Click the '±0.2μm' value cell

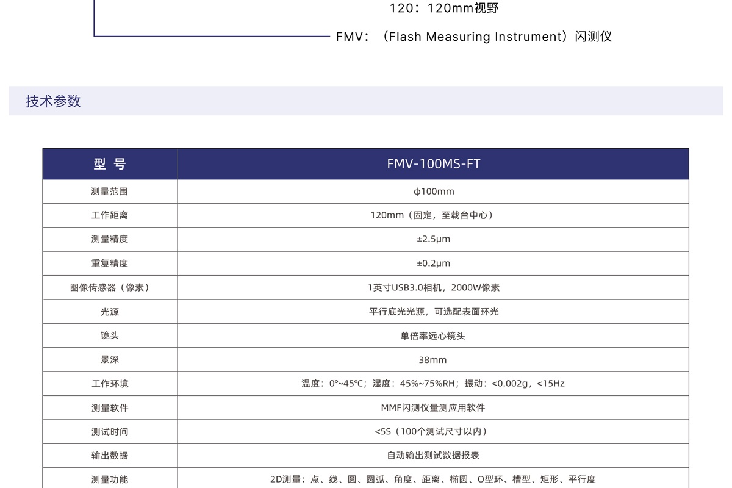[x=433, y=264]
